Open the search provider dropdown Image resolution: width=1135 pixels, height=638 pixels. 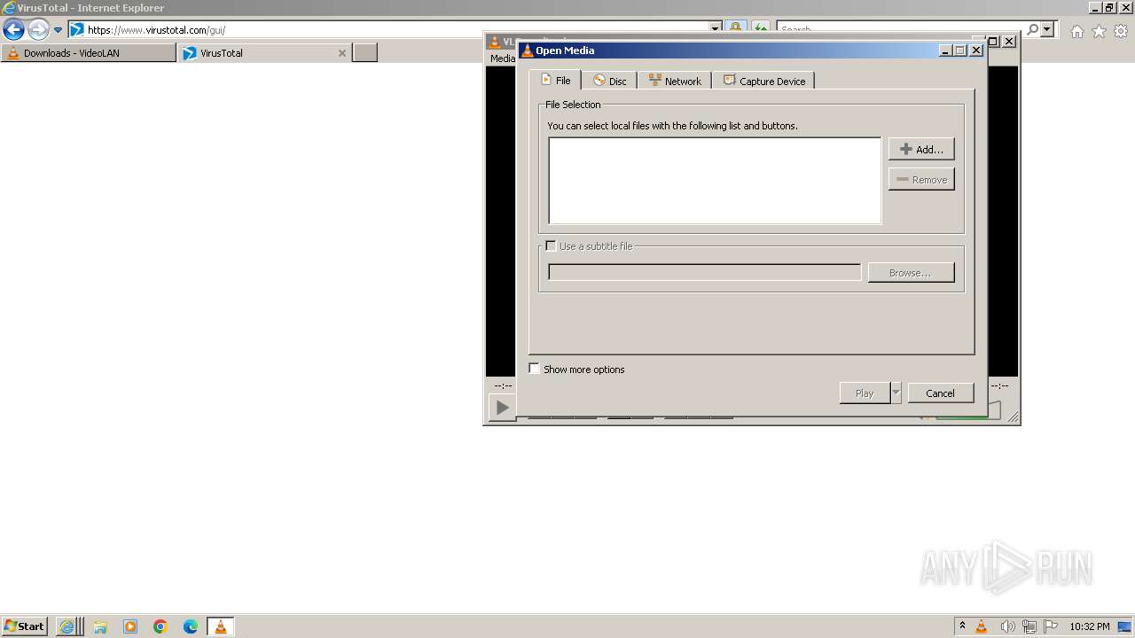(1047, 29)
